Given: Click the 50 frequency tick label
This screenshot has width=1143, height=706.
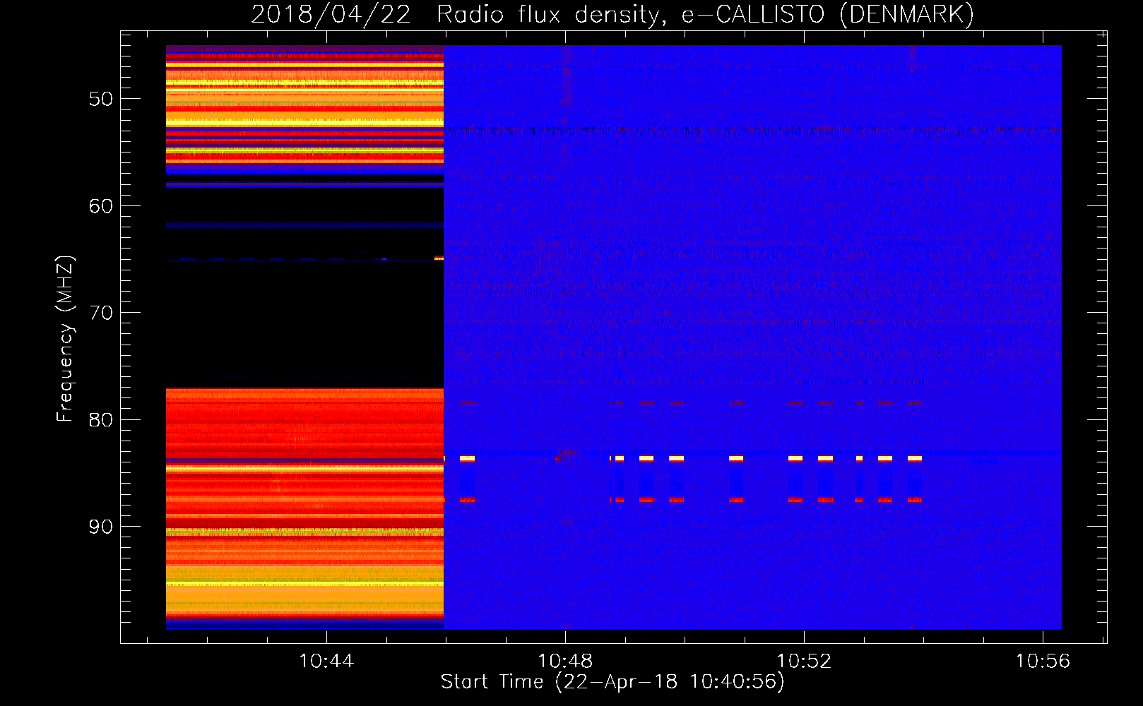Looking at the screenshot, I should click(x=101, y=99).
